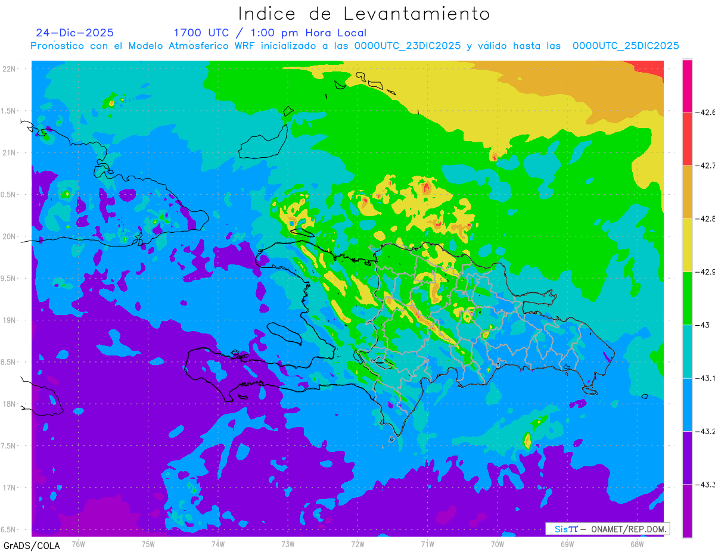Pick the dark purple swatch between -43.2 and -43.3
The height and width of the screenshot is (552, 715).
coord(687,458)
